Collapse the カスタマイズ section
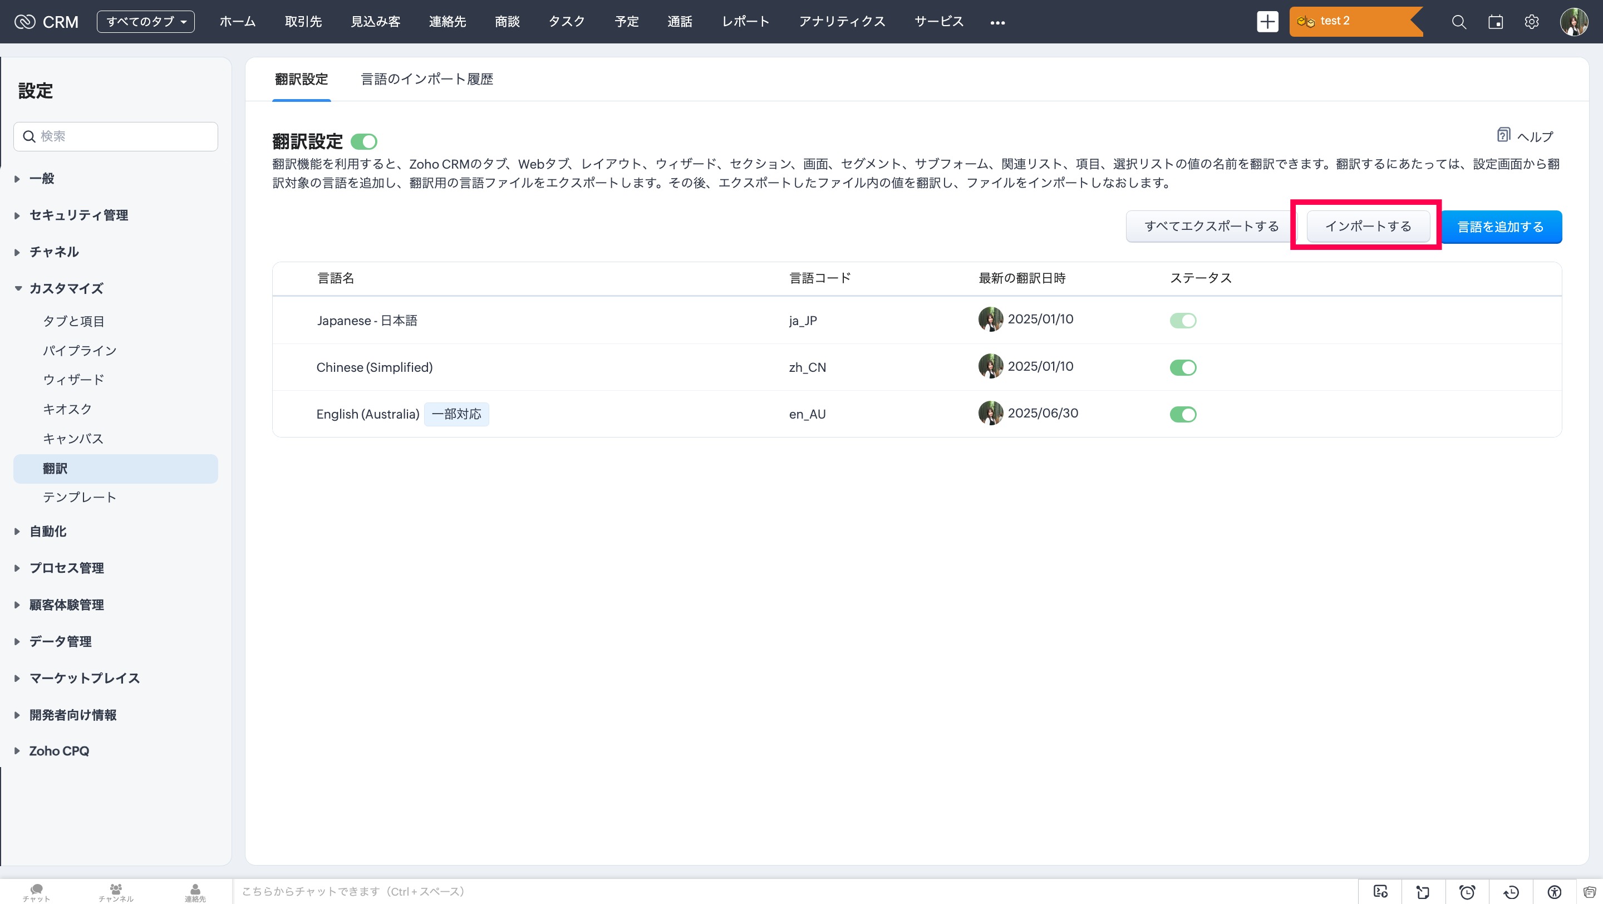 [x=66, y=288]
